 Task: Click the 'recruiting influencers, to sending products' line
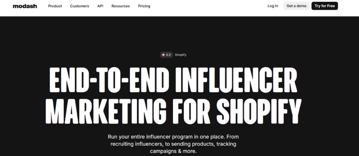tap(173, 144)
